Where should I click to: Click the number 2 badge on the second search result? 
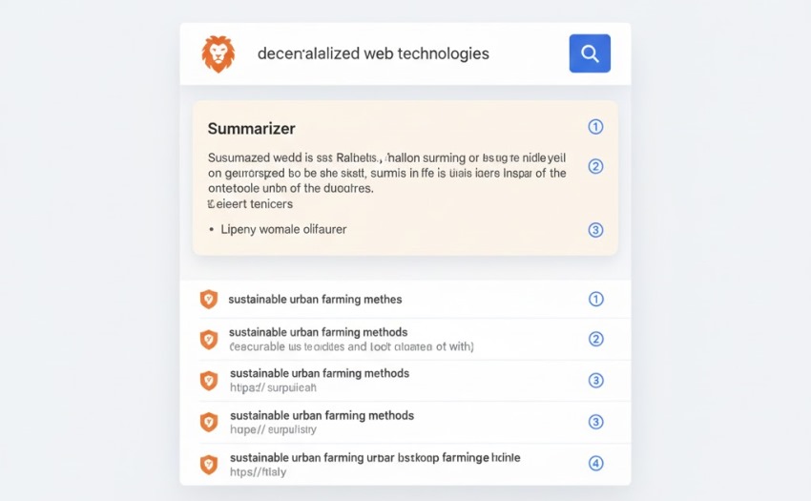tap(595, 340)
